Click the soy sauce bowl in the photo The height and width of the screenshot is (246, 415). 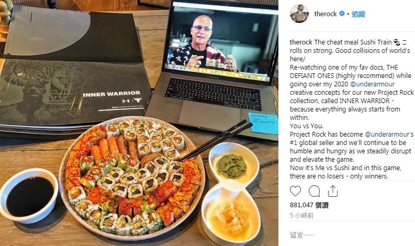(29, 195)
